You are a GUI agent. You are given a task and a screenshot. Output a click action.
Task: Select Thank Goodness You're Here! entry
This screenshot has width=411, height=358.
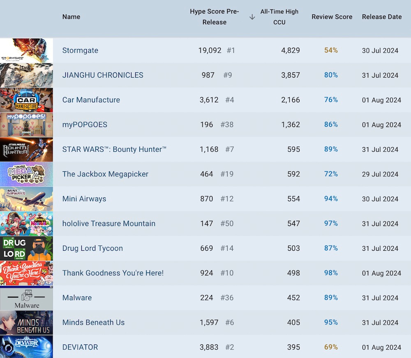click(x=113, y=273)
